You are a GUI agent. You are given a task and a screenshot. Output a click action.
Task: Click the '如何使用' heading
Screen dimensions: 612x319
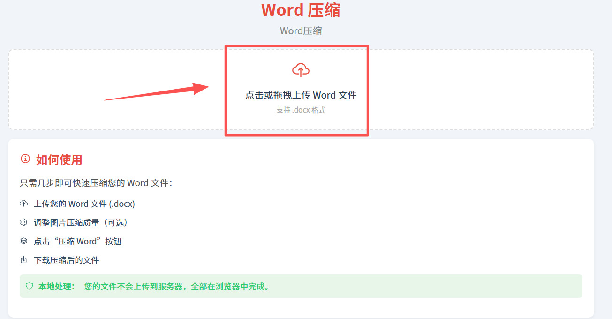point(59,160)
